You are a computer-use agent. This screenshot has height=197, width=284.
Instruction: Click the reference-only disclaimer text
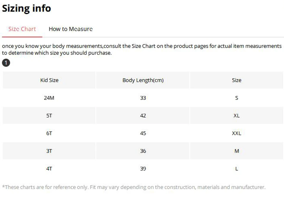click(x=134, y=187)
